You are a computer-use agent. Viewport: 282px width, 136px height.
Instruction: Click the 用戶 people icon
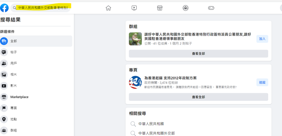point(4,64)
